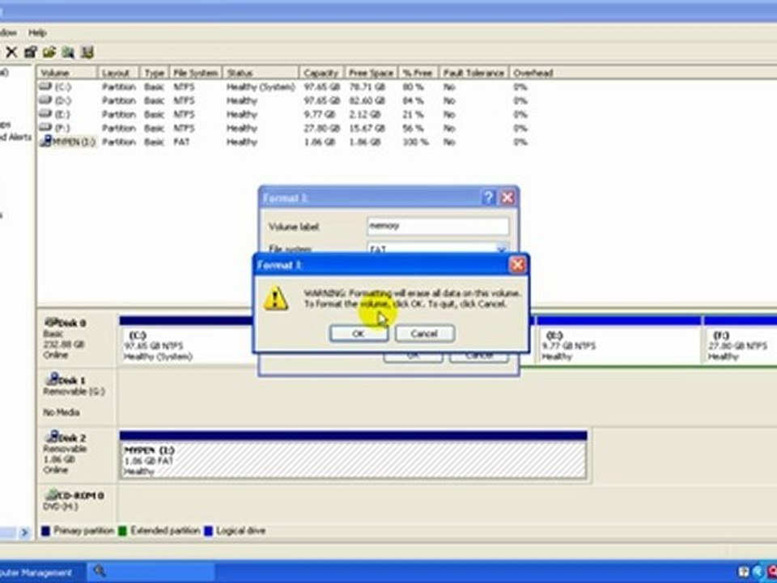Click the Computer Management taskbar button

[x=42, y=572]
